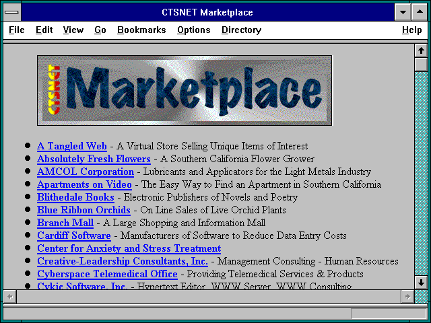Click text 'Providing Telemedical Services & Products'
Image resolution: width=431 pixels, height=323 pixels.
[275, 274]
